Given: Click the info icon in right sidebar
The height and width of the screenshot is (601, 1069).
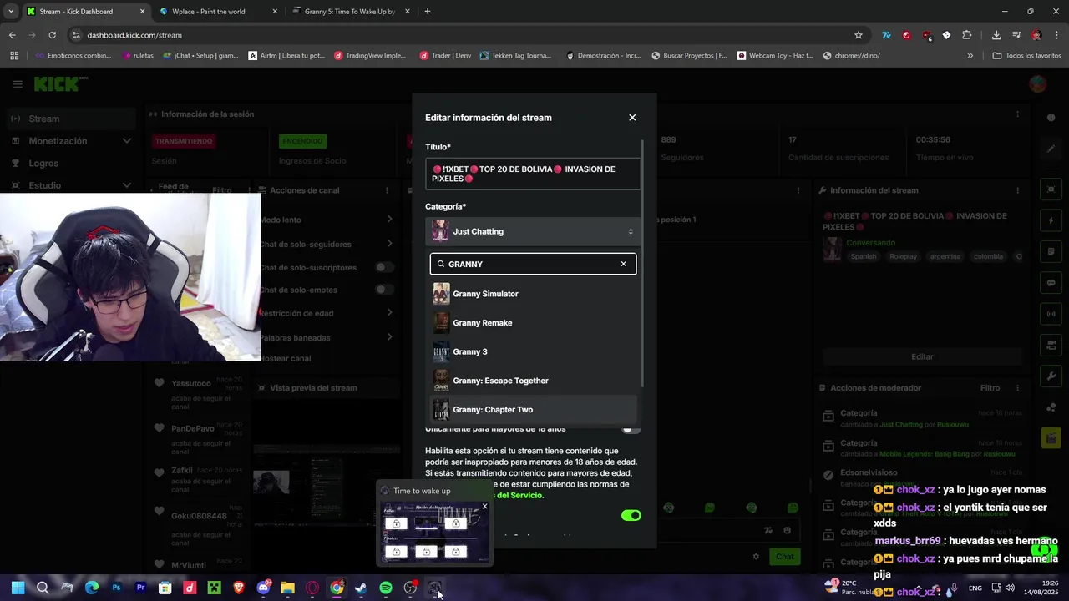Looking at the screenshot, I should coord(1051,118).
